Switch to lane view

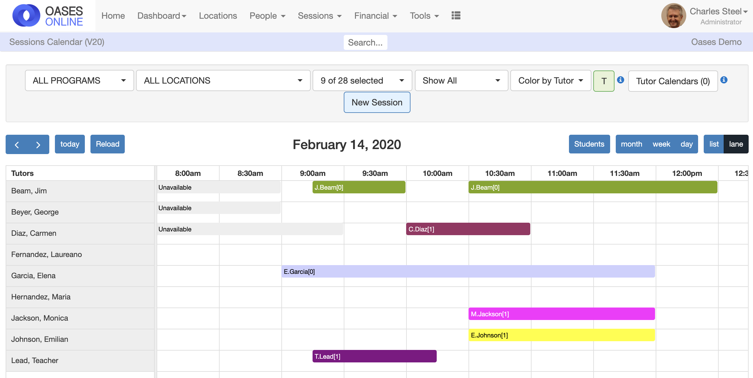(736, 144)
